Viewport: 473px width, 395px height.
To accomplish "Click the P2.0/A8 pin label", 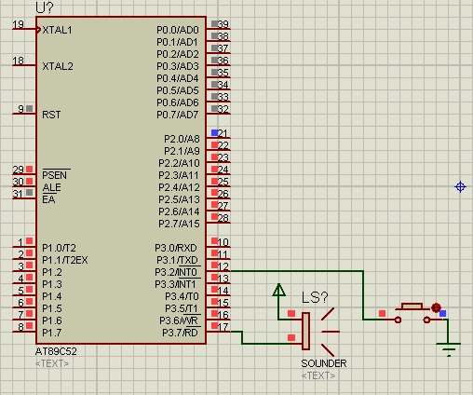I will point(182,139).
